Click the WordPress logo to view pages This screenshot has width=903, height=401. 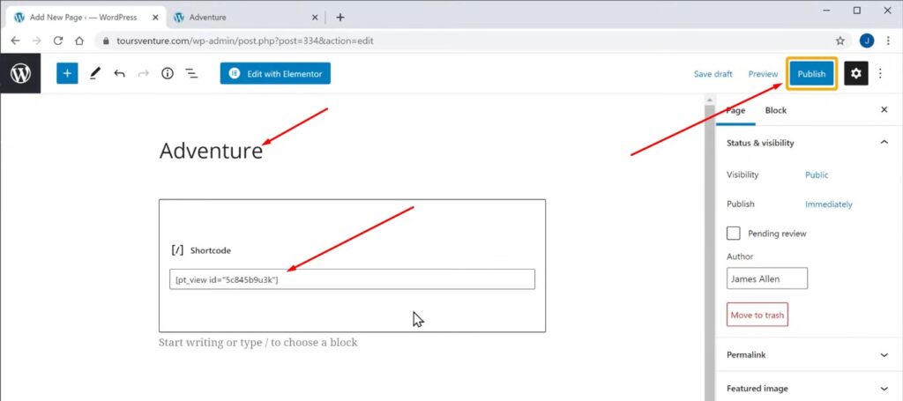pyautogui.click(x=20, y=73)
